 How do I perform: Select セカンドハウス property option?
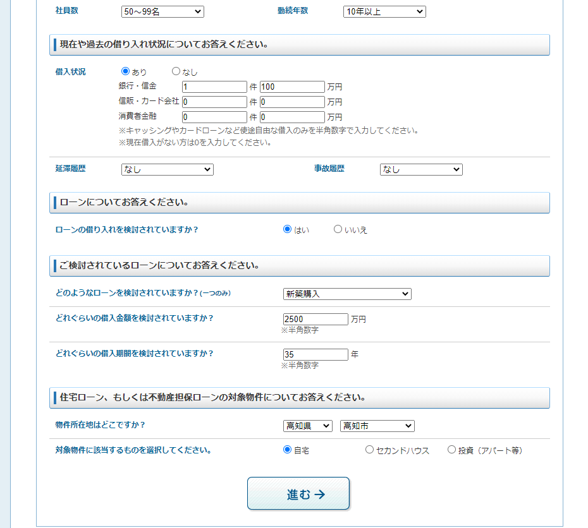click(369, 450)
